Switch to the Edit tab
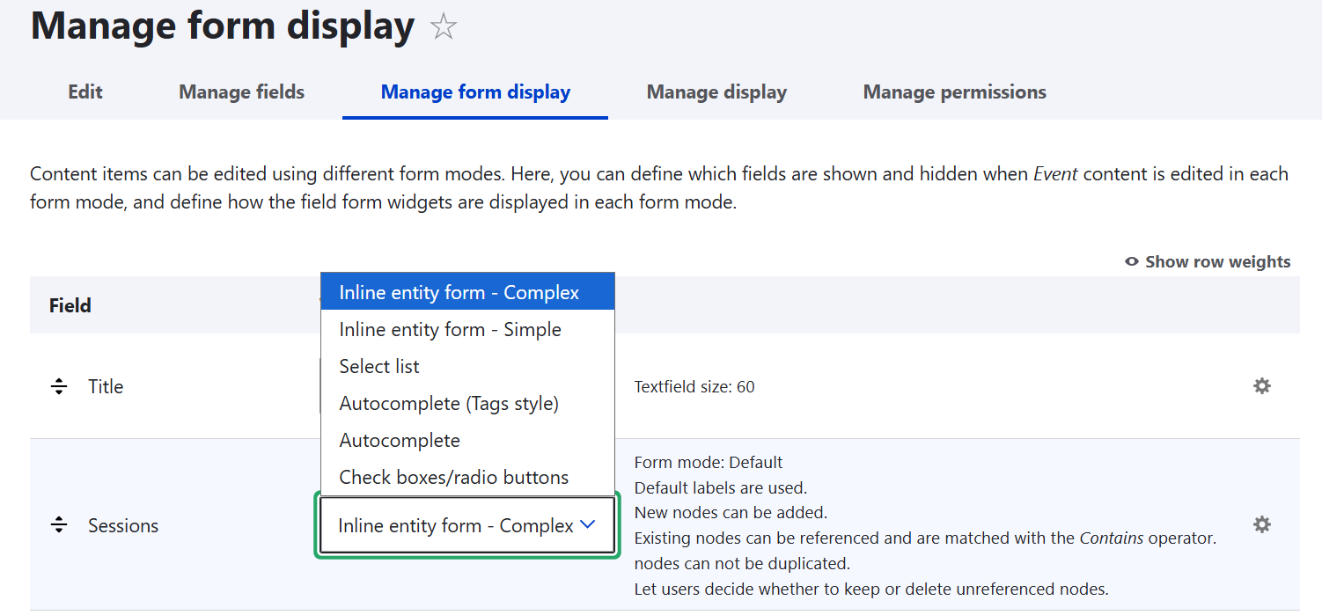 coord(84,92)
